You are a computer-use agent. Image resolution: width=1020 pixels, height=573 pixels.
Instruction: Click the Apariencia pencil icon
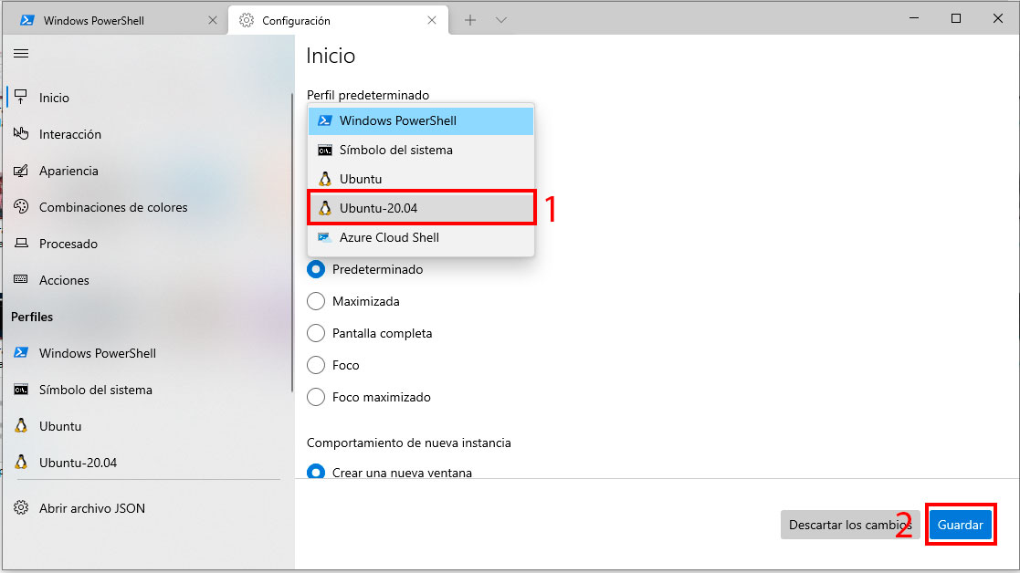click(21, 171)
